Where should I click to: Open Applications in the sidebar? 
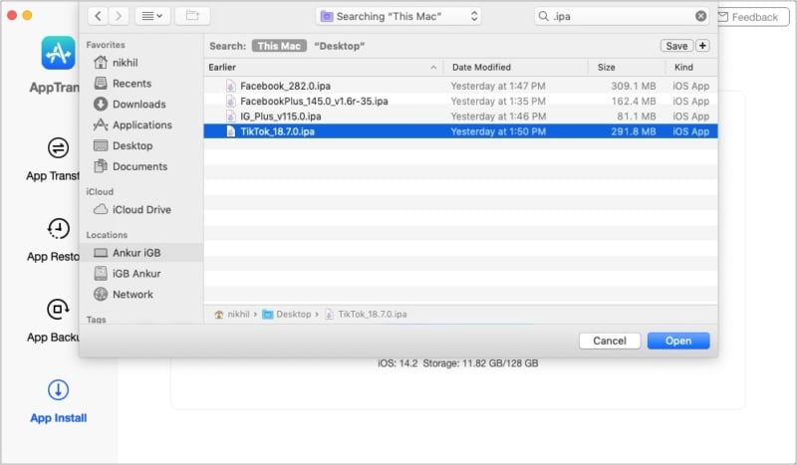point(141,125)
